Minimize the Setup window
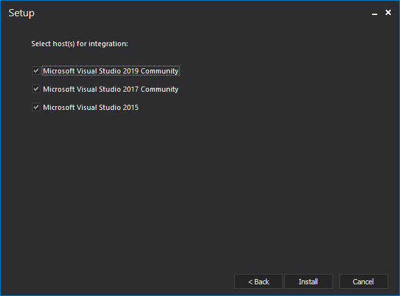The width and height of the screenshot is (400, 296). click(374, 13)
